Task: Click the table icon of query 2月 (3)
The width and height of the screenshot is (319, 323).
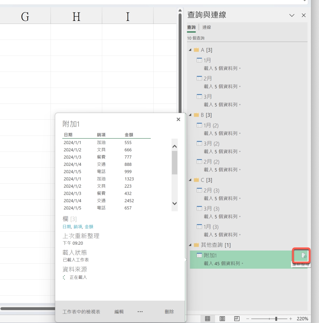Action: pyautogui.click(x=199, y=190)
